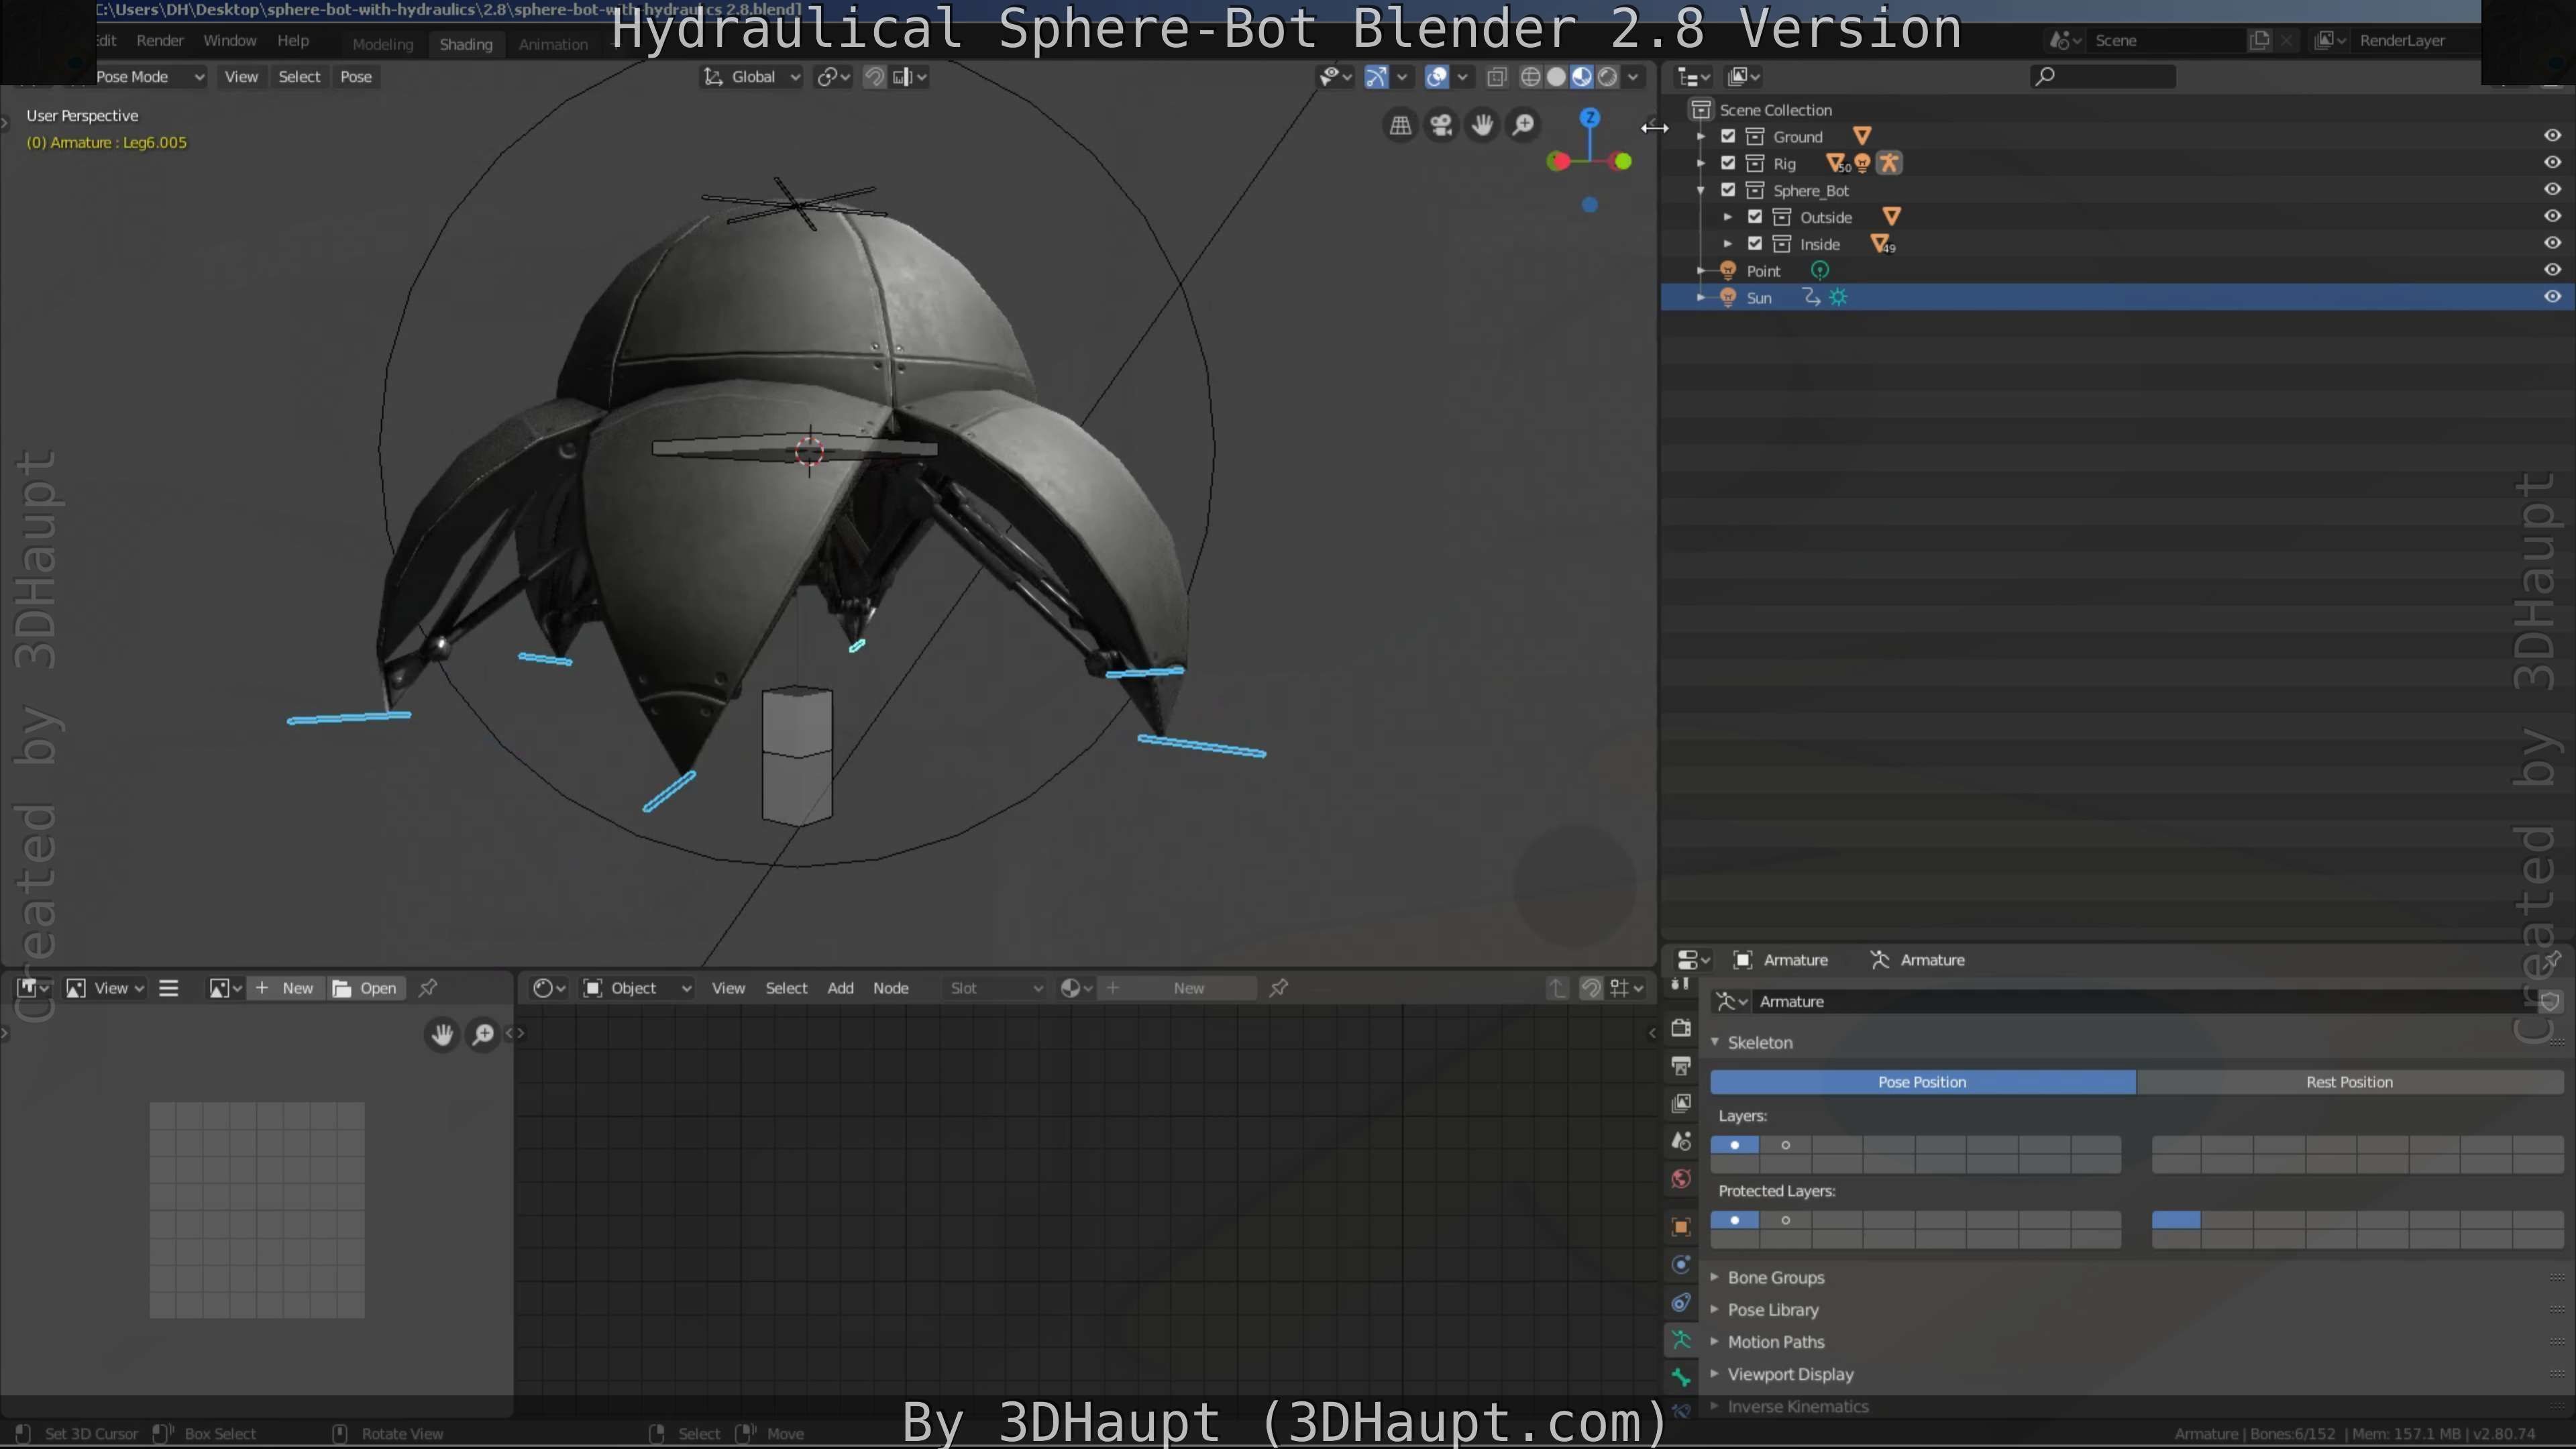The image size is (2576, 1449).
Task: Select solid viewport shading
Action: (1556, 77)
